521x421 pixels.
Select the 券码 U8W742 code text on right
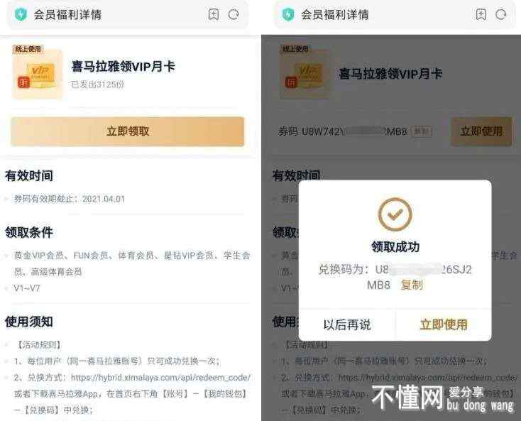[x=343, y=131]
